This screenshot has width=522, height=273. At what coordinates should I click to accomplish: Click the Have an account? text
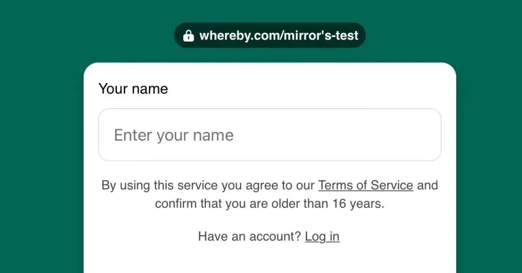(249, 236)
